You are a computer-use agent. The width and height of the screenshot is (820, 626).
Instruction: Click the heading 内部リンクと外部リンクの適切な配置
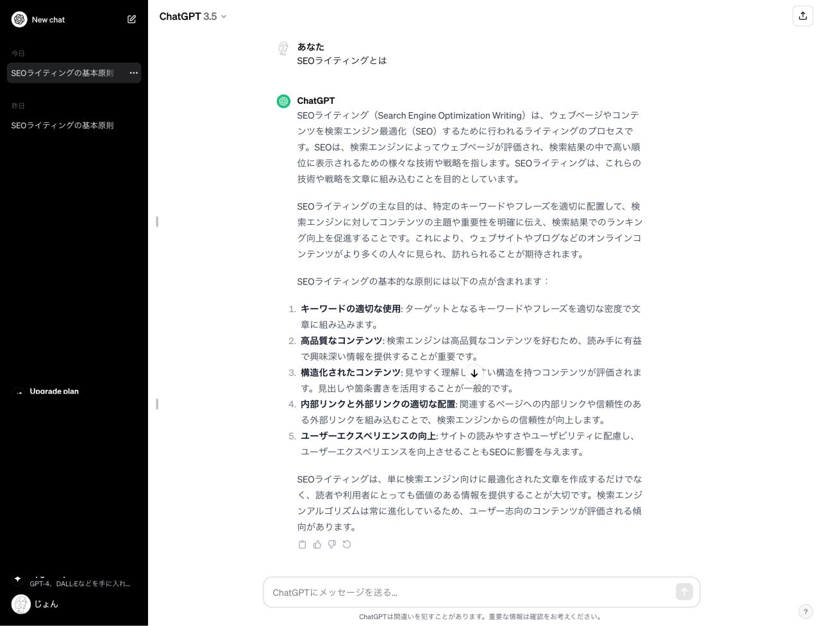pyautogui.click(x=378, y=404)
